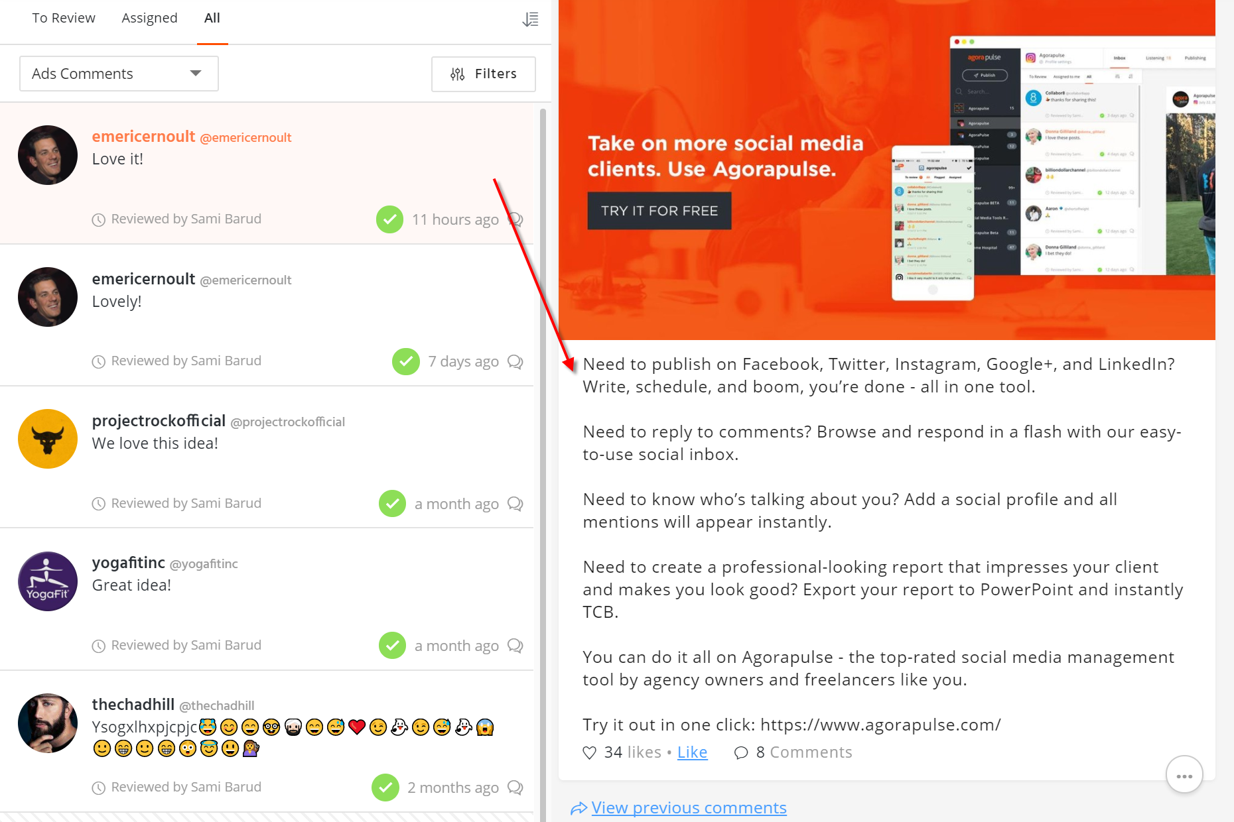The image size is (1234, 822).
Task: Click the green check on 'Lovely!' comment
Action: pos(405,361)
